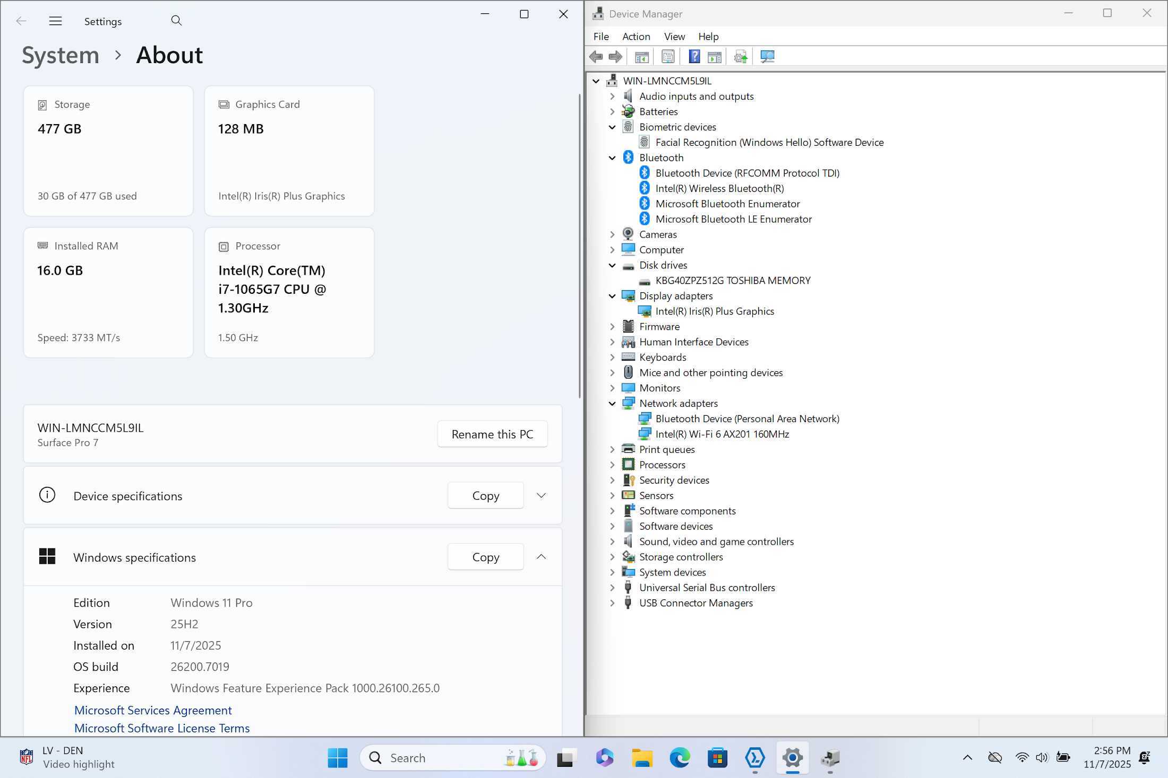Open Microsoft Edge from the taskbar
The height and width of the screenshot is (778, 1168).
click(x=680, y=758)
